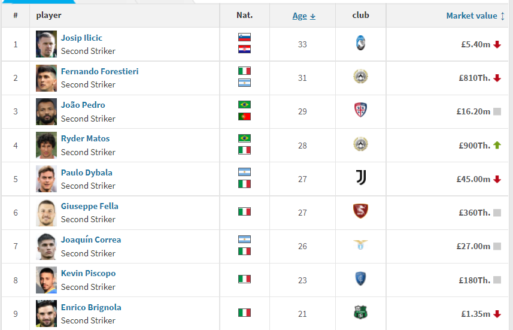Click Josip Ilicic portrait thumbnail
Viewport: 513px width, 330px height.
point(46,44)
